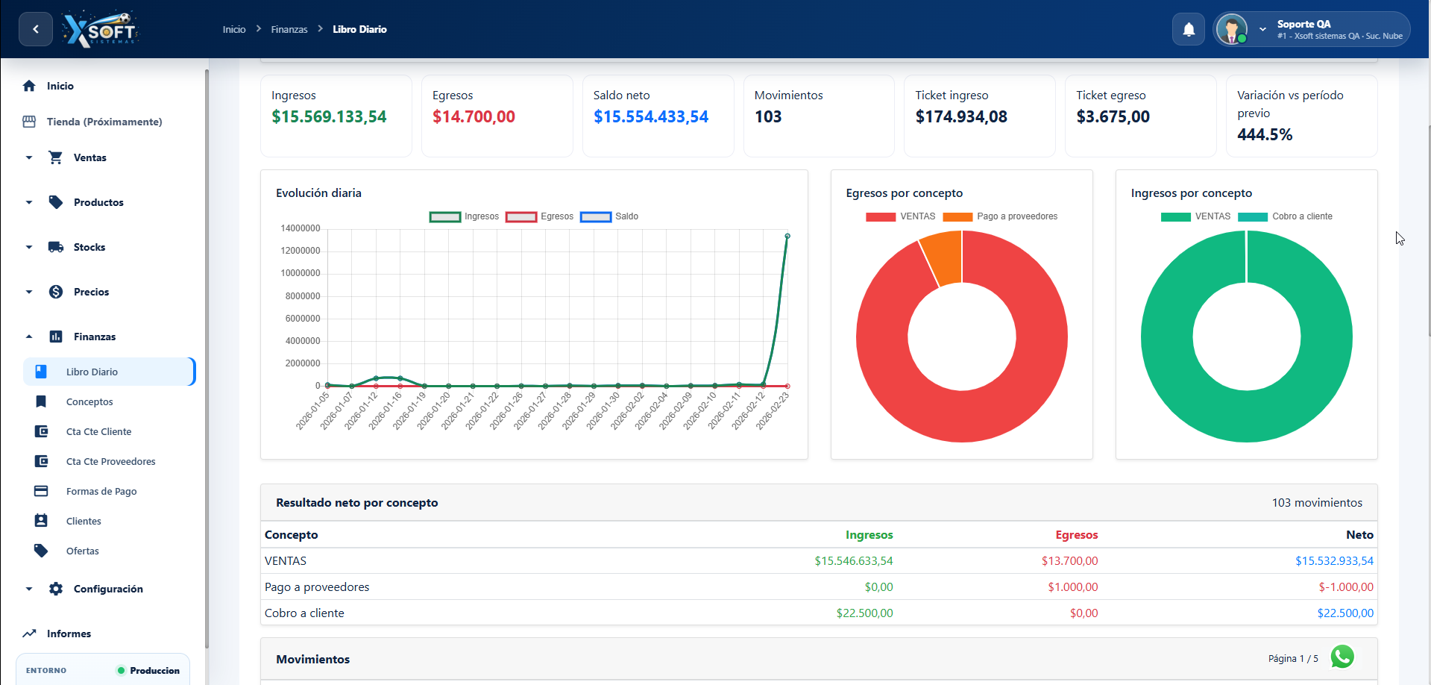1431x685 pixels.
Task: Click the Cobro a cliente table row
Action: click(819, 613)
